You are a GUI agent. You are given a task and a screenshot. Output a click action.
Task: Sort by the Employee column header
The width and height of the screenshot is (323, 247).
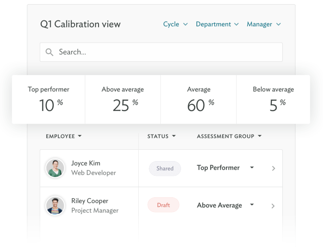pyautogui.click(x=64, y=136)
